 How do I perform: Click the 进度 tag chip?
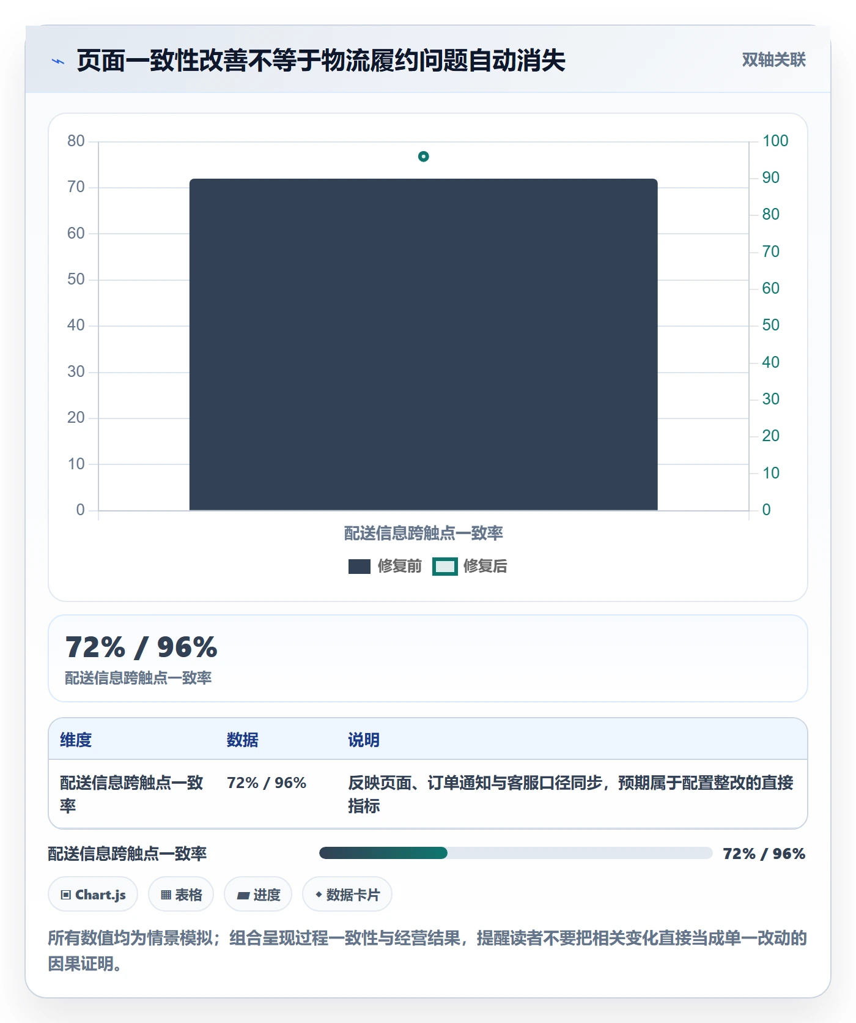[258, 895]
